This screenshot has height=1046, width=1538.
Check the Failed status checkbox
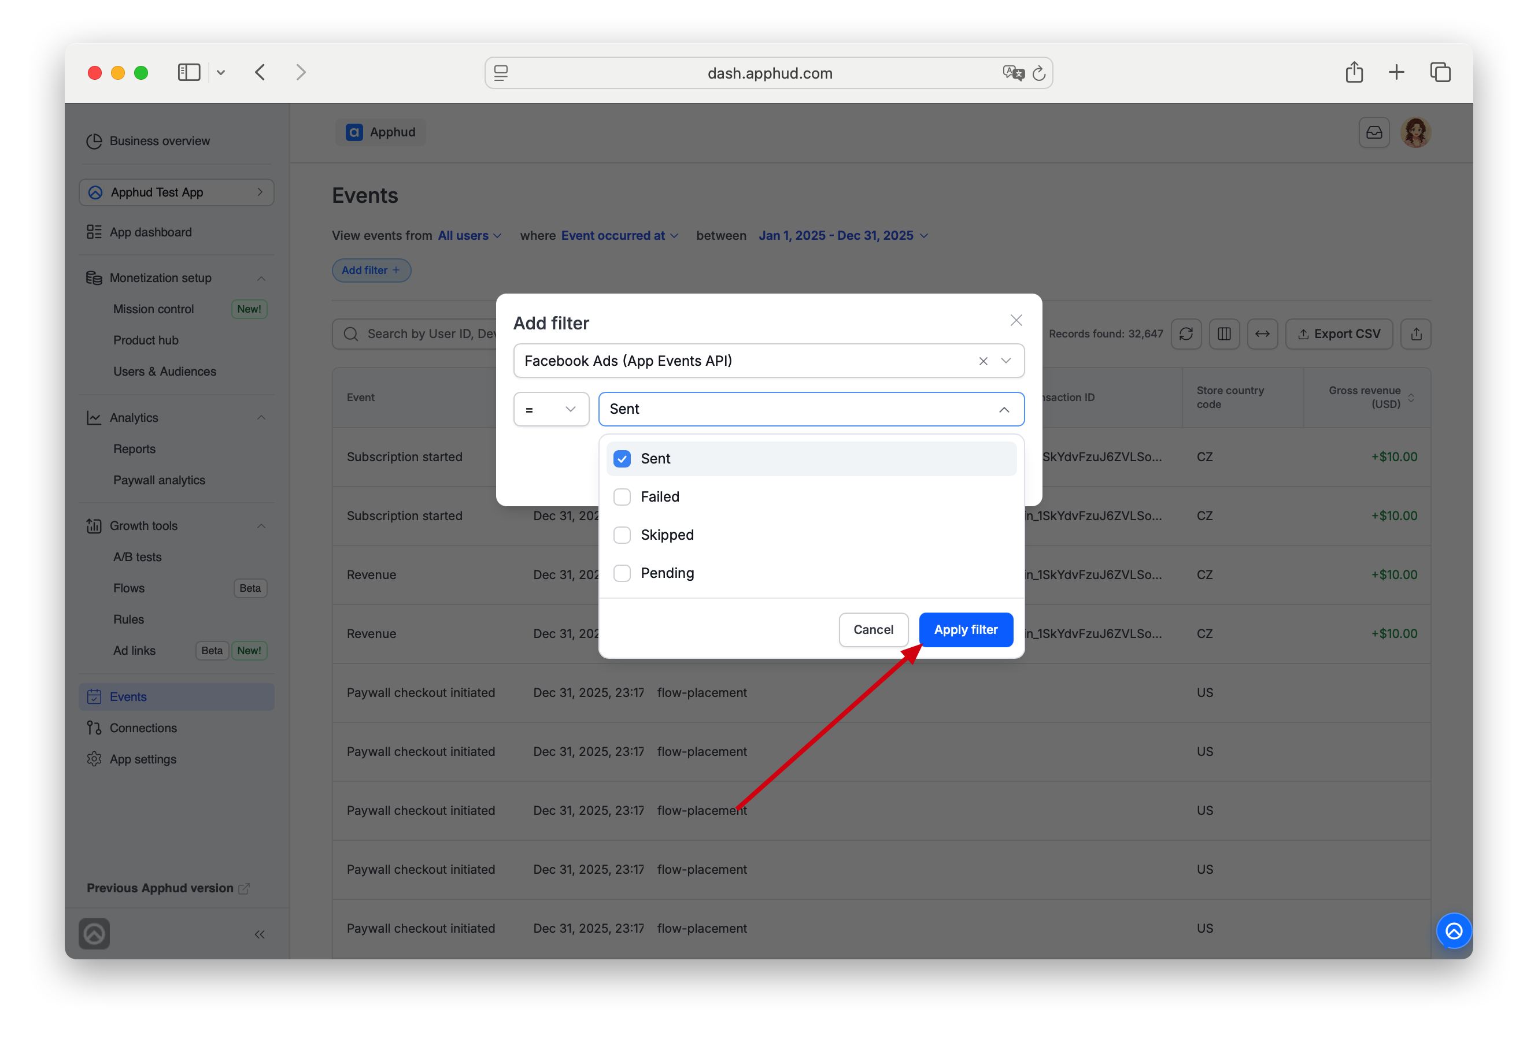click(x=622, y=497)
